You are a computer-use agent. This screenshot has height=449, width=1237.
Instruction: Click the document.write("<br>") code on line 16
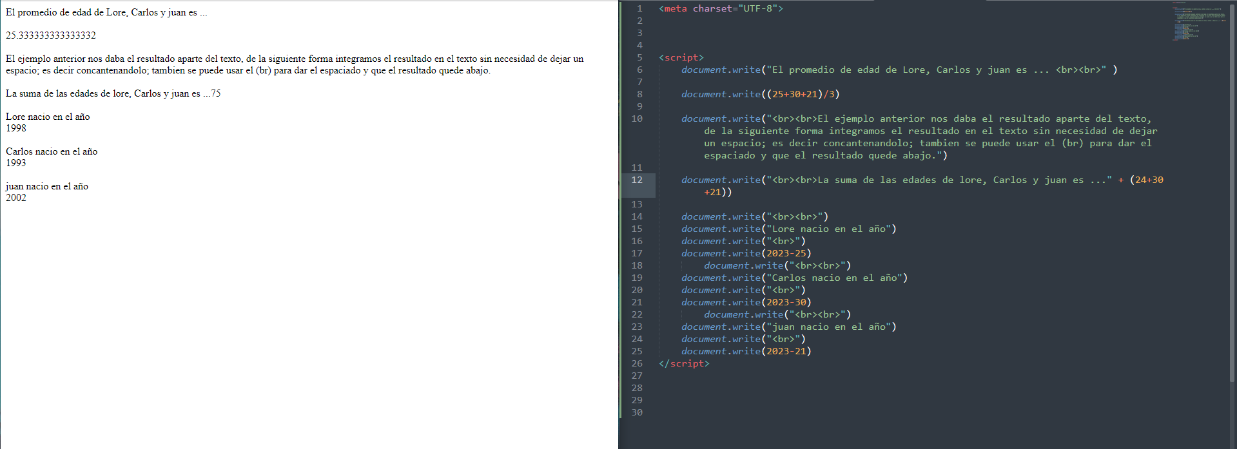pyautogui.click(x=743, y=241)
